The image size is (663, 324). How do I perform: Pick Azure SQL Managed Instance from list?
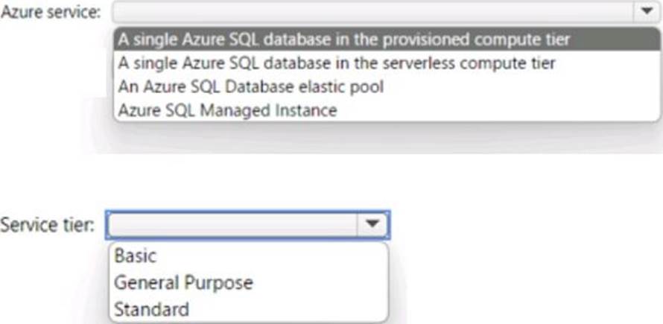(x=387, y=110)
